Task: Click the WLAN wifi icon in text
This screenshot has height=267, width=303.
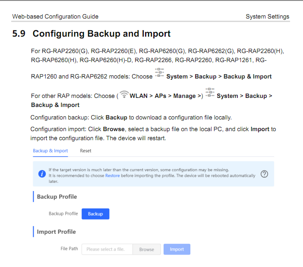Action: point(124,94)
